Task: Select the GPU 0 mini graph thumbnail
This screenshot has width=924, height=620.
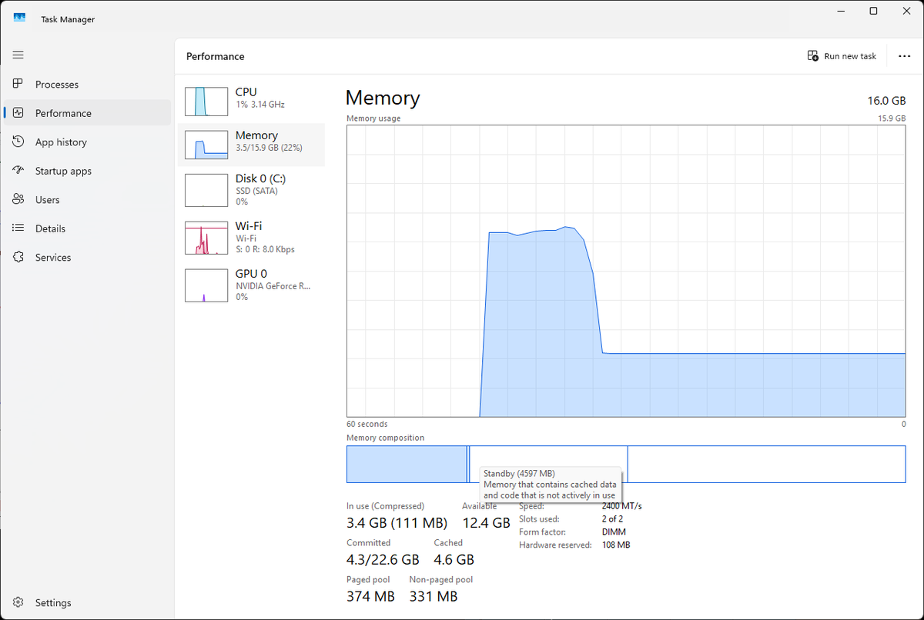Action: click(x=206, y=285)
